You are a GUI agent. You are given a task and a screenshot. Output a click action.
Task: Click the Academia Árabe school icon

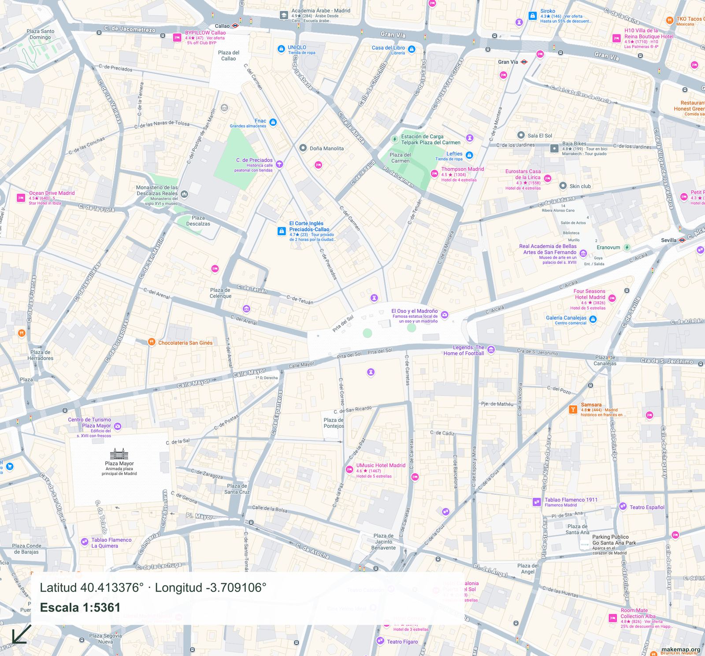284,15
